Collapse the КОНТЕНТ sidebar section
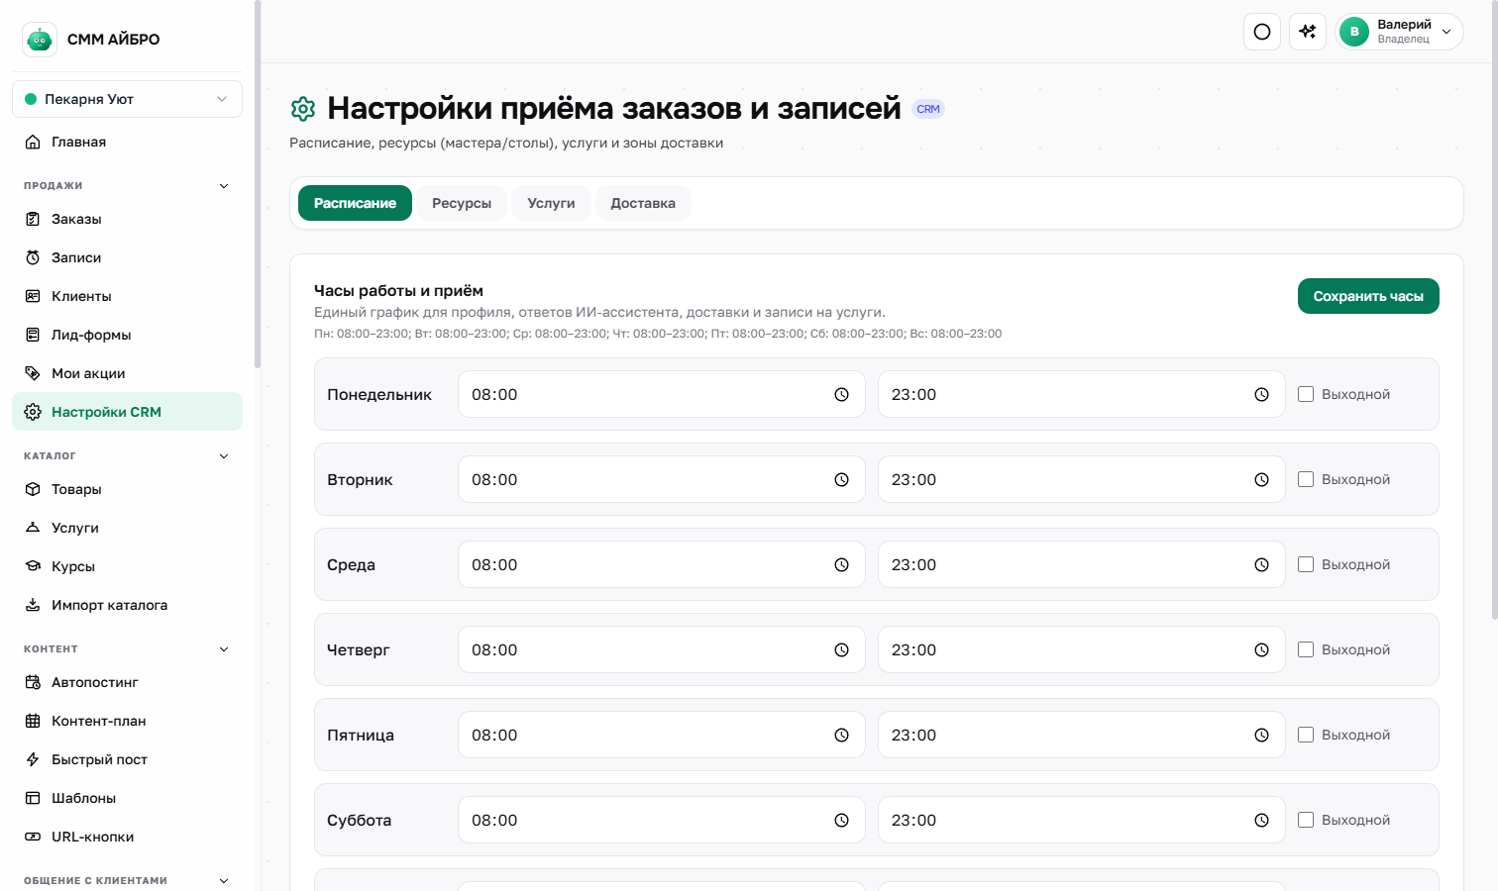This screenshot has width=1498, height=891. coord(224,649)
